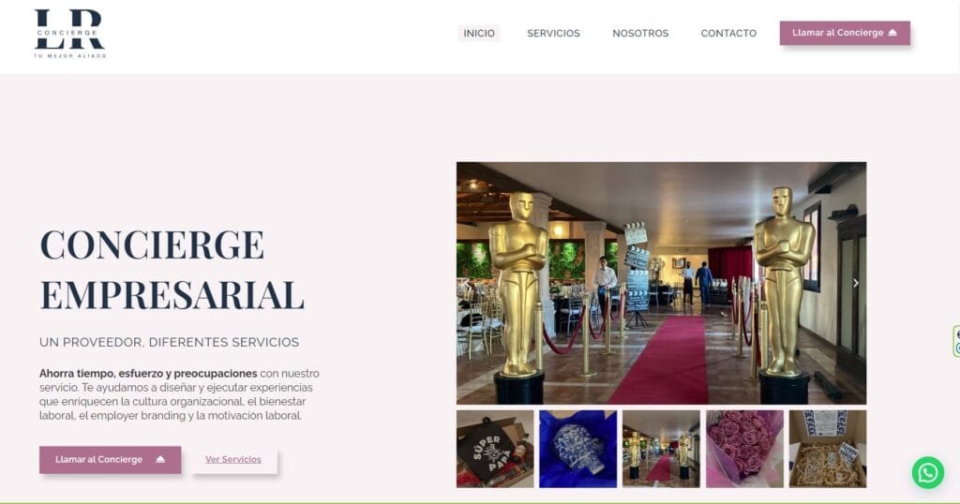Select the Súper Papá thumbnail
The image size is (960, 504).
pos(495,449)
